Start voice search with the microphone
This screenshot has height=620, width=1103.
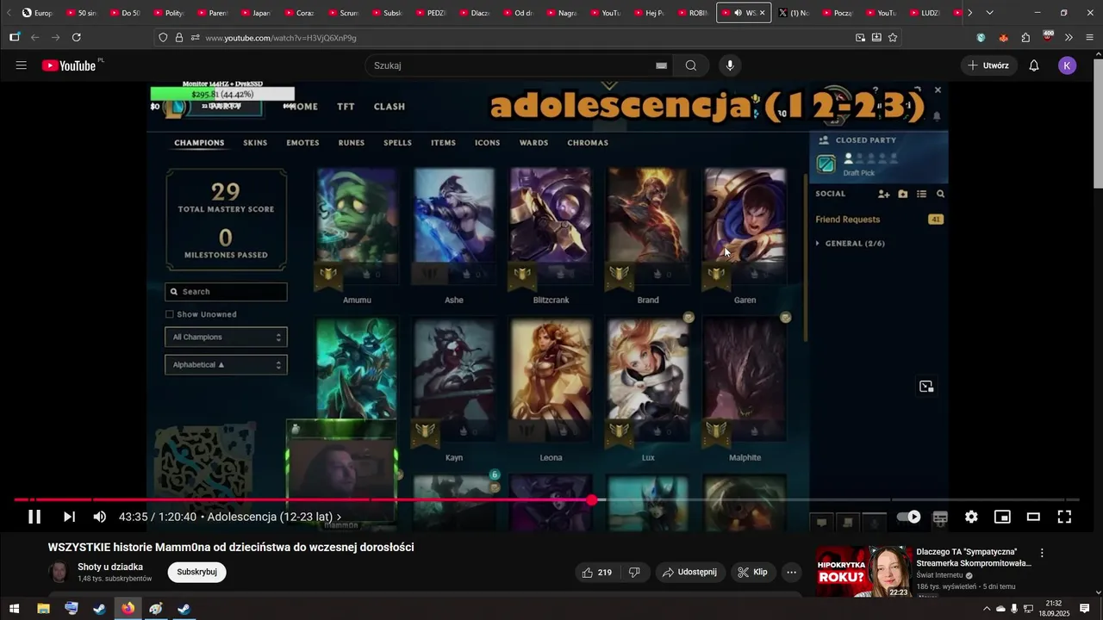tap(730, 65)
